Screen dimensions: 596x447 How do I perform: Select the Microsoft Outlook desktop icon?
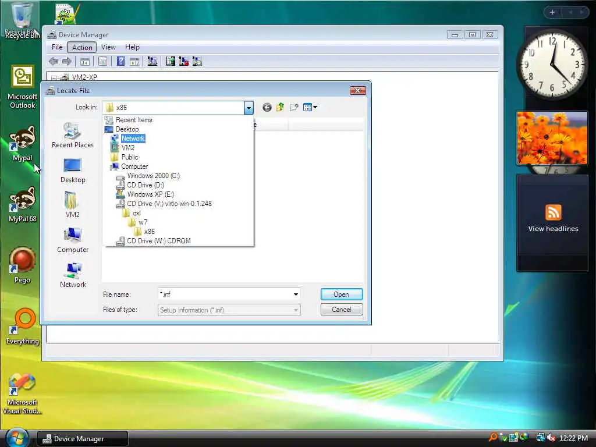(23, 87)
